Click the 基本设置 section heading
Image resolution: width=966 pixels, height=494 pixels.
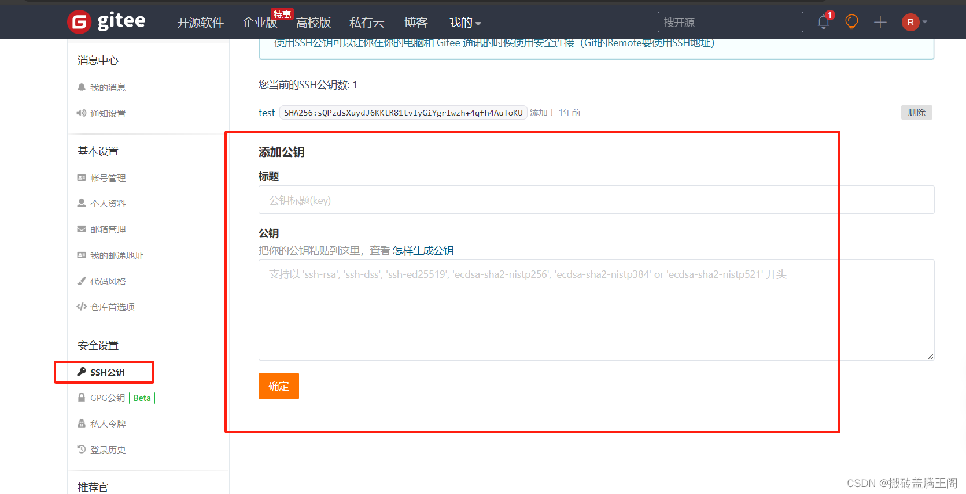98,151
